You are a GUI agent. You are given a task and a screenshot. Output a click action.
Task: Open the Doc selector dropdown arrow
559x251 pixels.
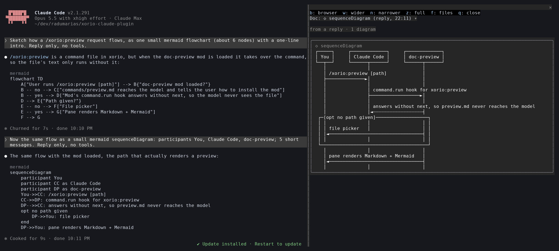pyautogui.click(x=415, y=18)
